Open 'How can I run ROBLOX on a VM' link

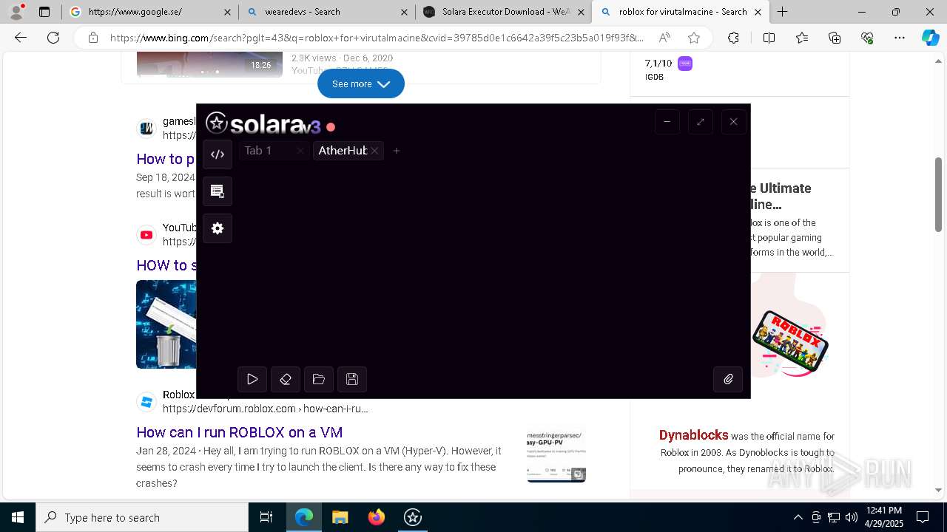[x=239, y=432]
